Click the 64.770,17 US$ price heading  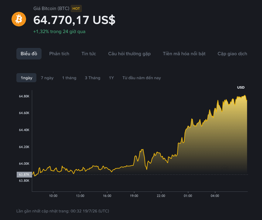coord(74,20)
